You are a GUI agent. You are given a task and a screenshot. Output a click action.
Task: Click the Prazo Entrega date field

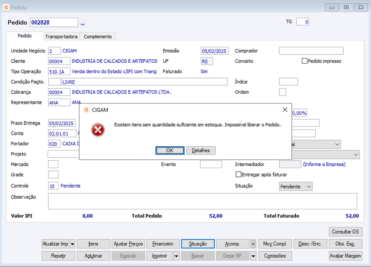point(62,123)
